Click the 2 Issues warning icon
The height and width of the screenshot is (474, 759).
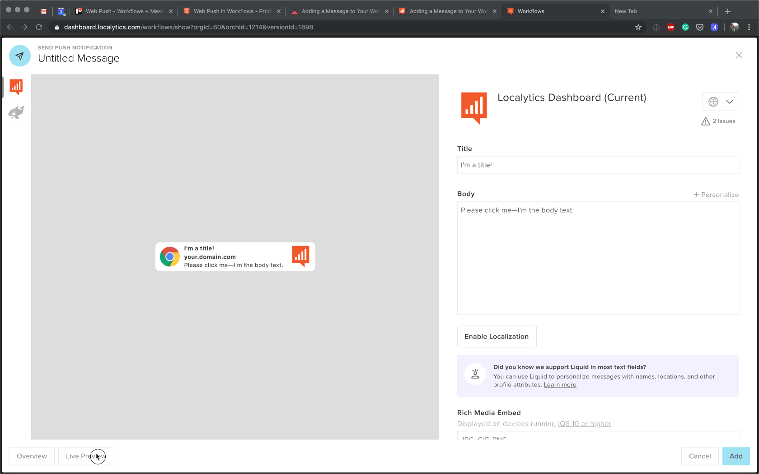[705, 121]
